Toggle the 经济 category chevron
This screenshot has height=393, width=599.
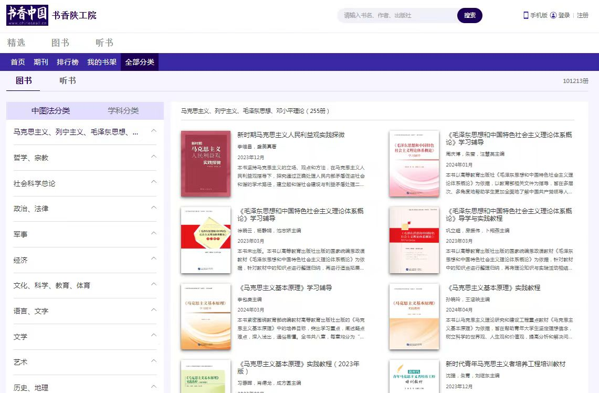154,259
